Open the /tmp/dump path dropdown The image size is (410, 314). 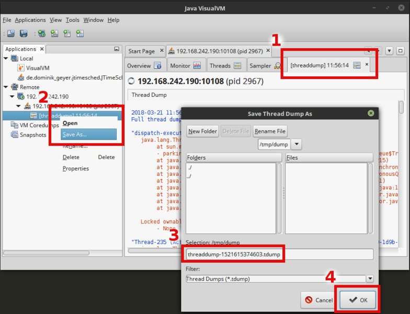pos(296,144)
